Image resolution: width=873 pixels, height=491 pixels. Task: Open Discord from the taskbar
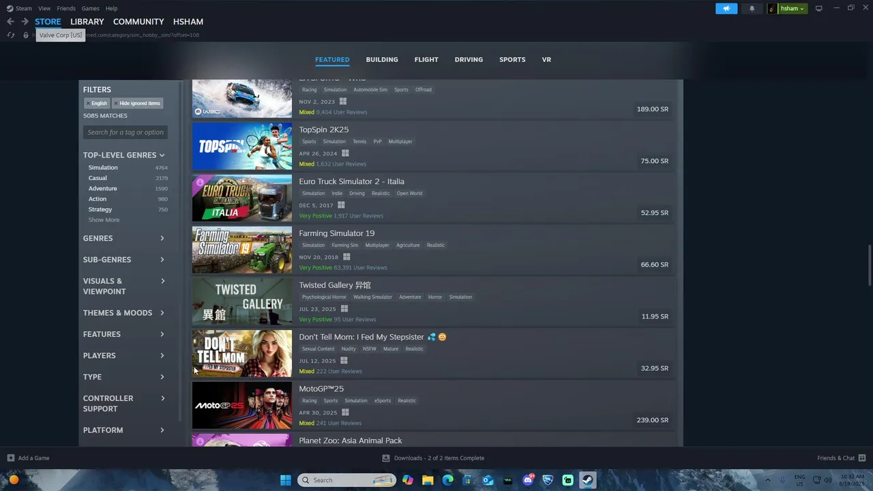click(x=528, y=480)
